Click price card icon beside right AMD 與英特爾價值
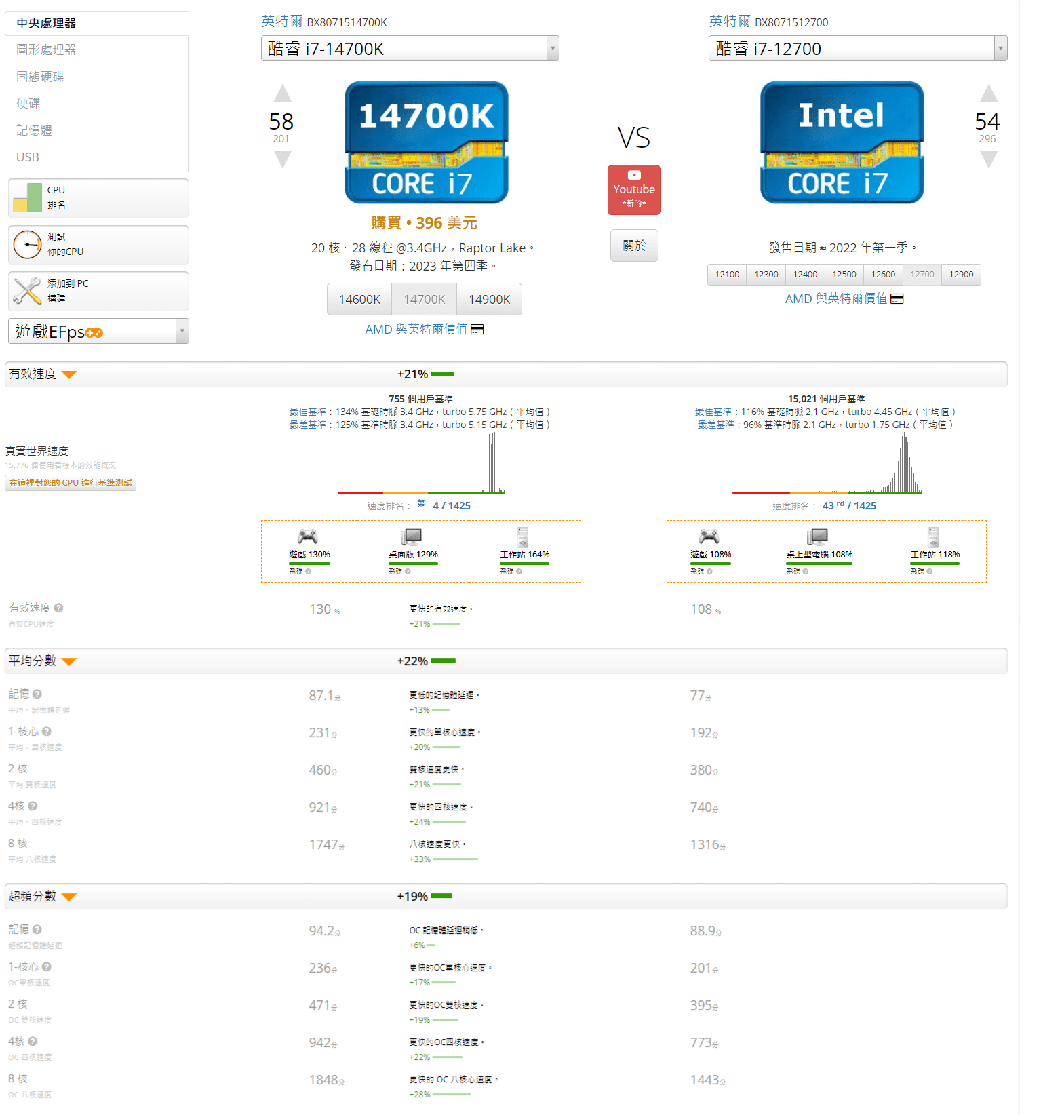 pos(897,299)
